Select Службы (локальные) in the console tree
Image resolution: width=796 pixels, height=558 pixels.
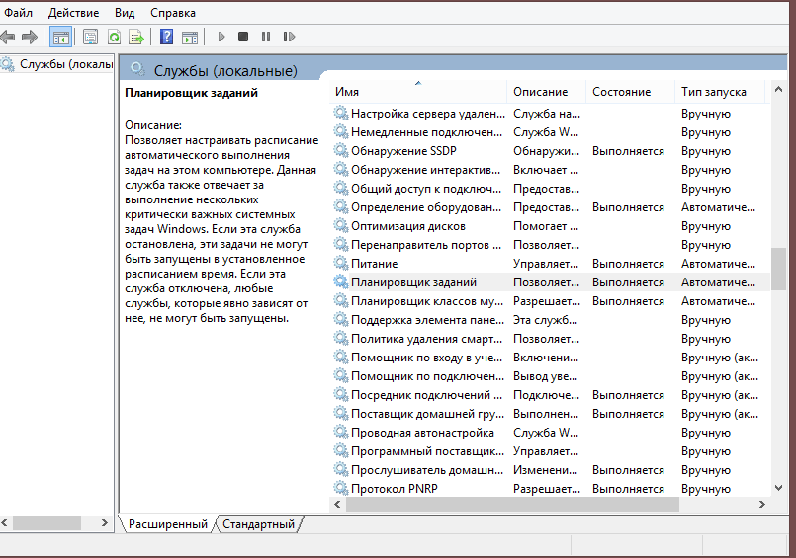tap(59, 64)
